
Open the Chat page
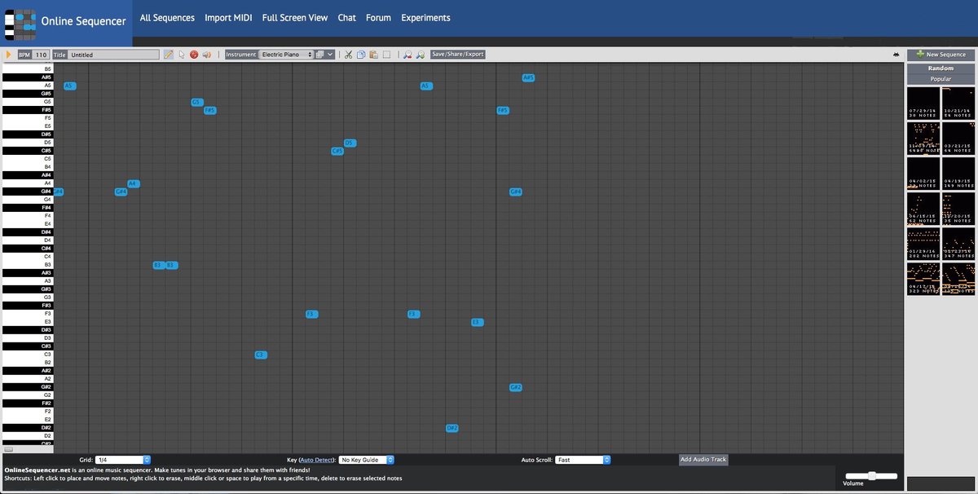point(347,17)
